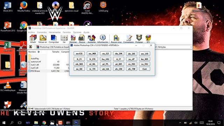The height and width of the screenshot is (126, 224).
Task: Open the Windows Start button
Action: [x=4, y=123]
